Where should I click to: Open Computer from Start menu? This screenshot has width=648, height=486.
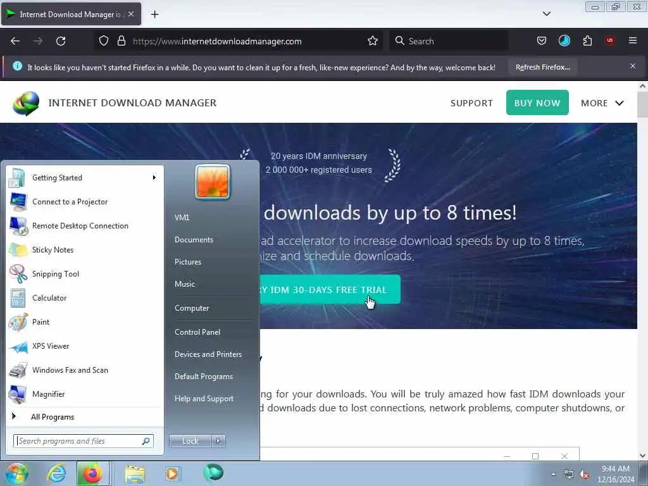tap(192, 308)
